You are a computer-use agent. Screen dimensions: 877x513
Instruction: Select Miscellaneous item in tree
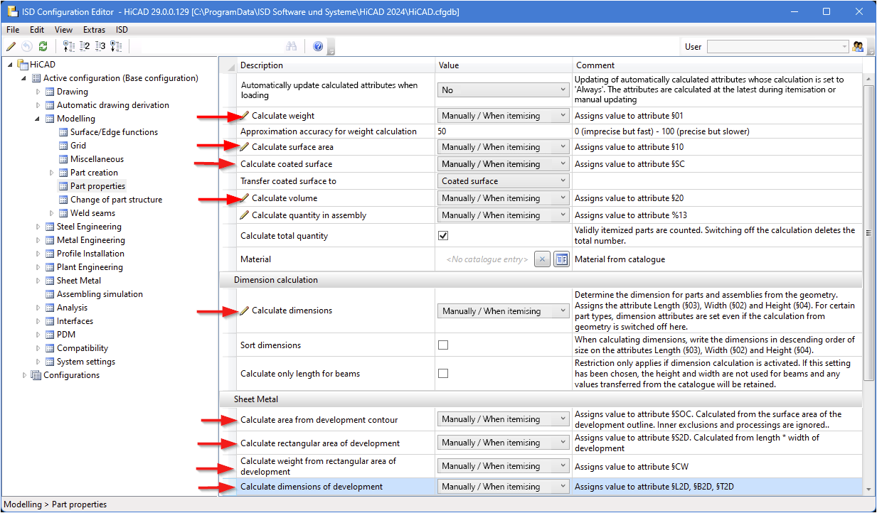(x=97, y=159)
